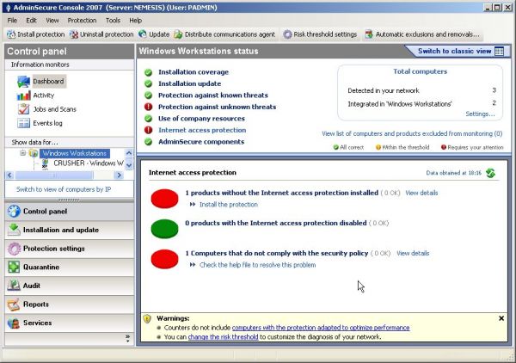Click the Services navigation button

coord(70,323)
